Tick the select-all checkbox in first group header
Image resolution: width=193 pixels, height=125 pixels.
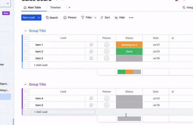pyautogui.click(x=26, y=38)
